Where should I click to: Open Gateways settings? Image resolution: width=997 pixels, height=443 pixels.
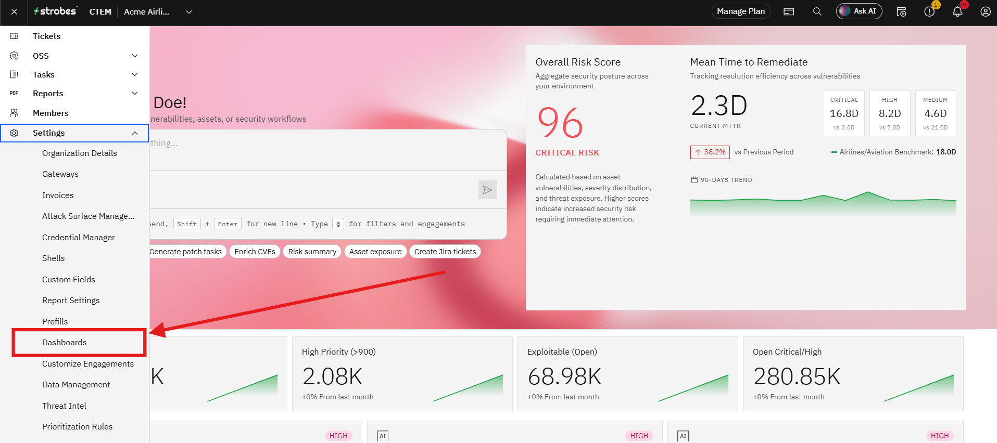[60, 174]
